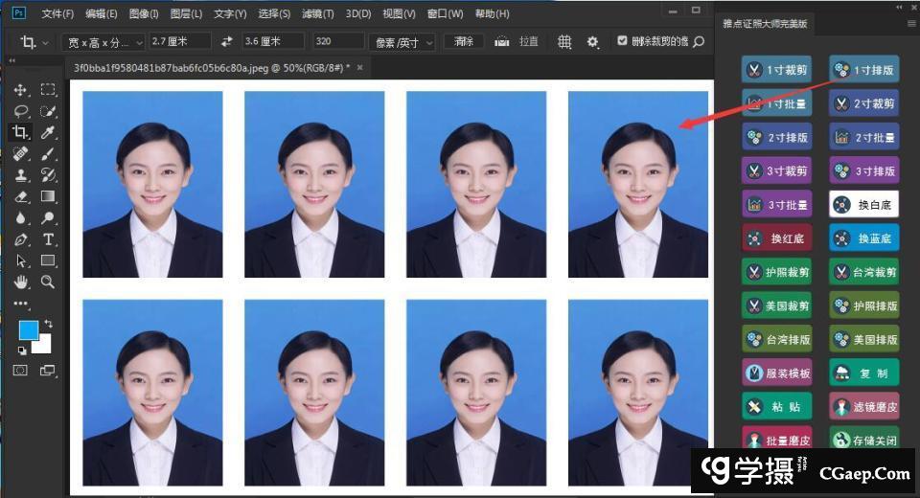Image resolution: width=920 pixels, height=498 pixels.
Task: Open the 滤镜(T) menu
Action: click(x=317, y=12)
